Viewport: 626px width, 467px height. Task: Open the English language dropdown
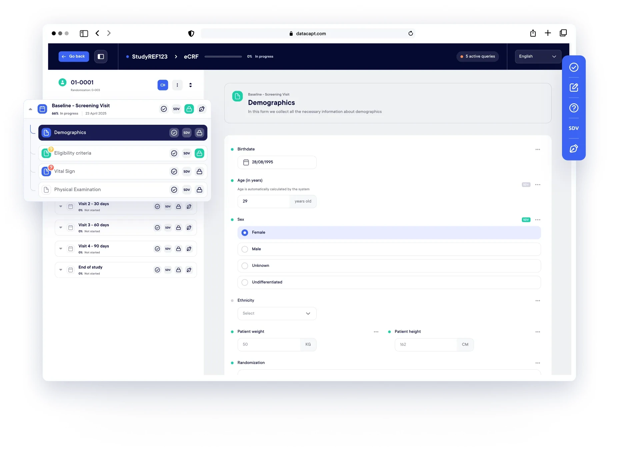(x=538, y=56)
